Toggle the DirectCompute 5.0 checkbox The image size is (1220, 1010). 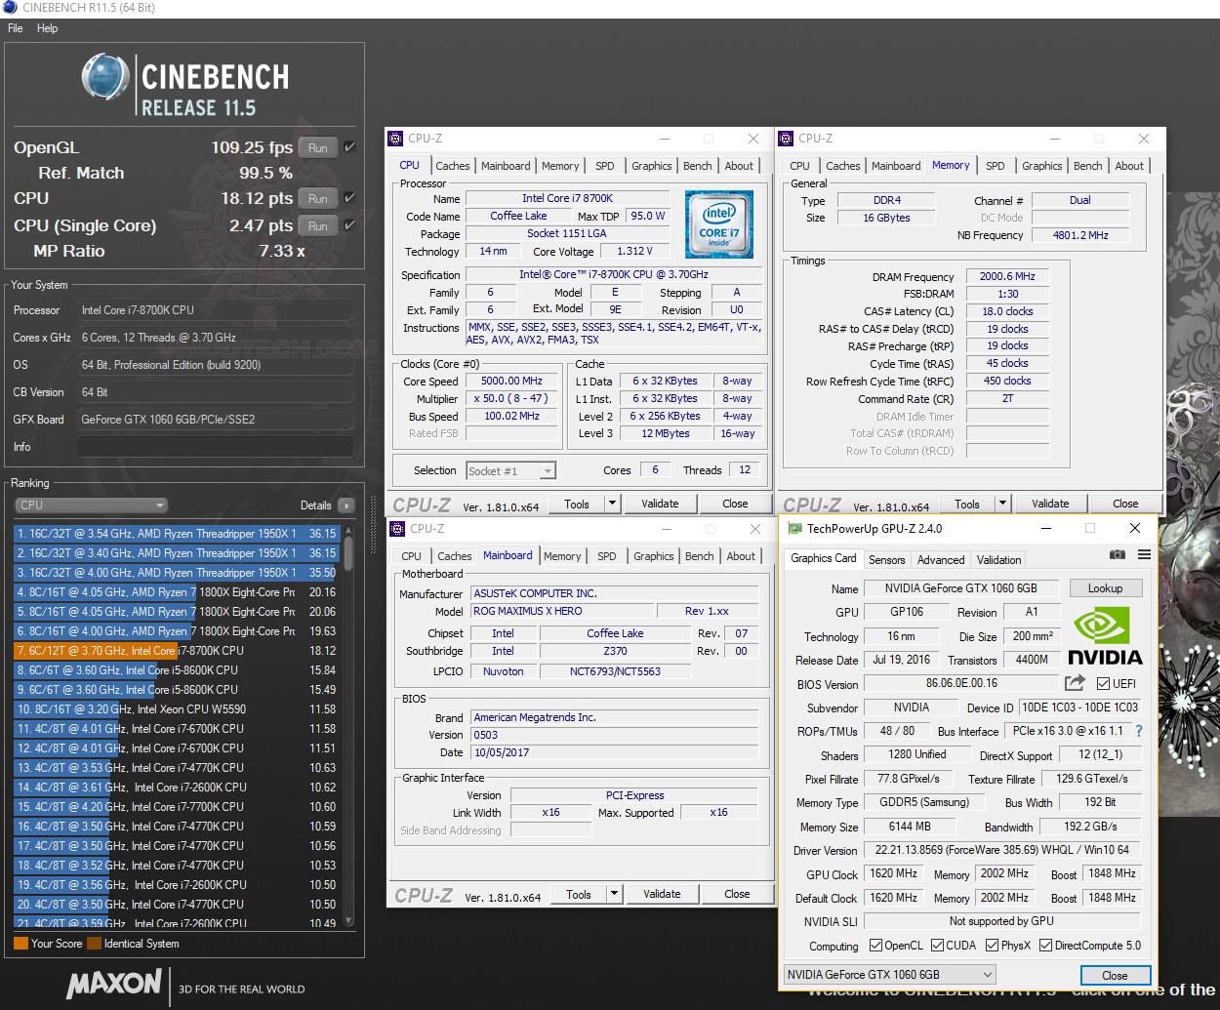[x=1045, y=946]
